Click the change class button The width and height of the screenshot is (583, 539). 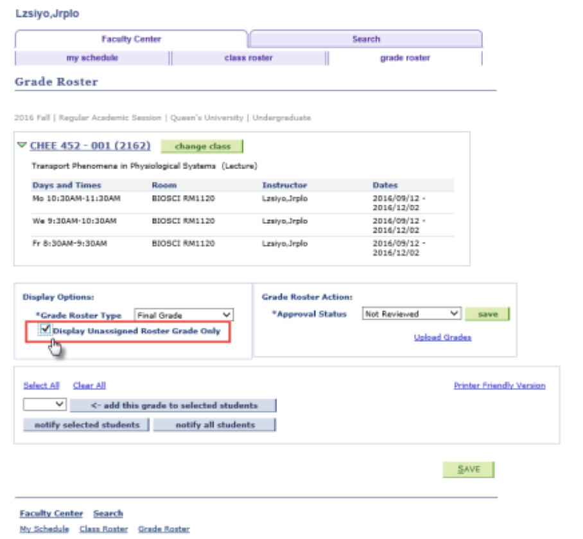202,146
